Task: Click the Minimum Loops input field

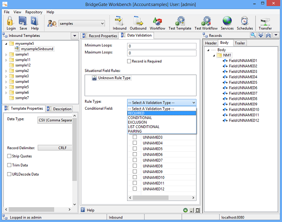Action: [x=162, y=46]
